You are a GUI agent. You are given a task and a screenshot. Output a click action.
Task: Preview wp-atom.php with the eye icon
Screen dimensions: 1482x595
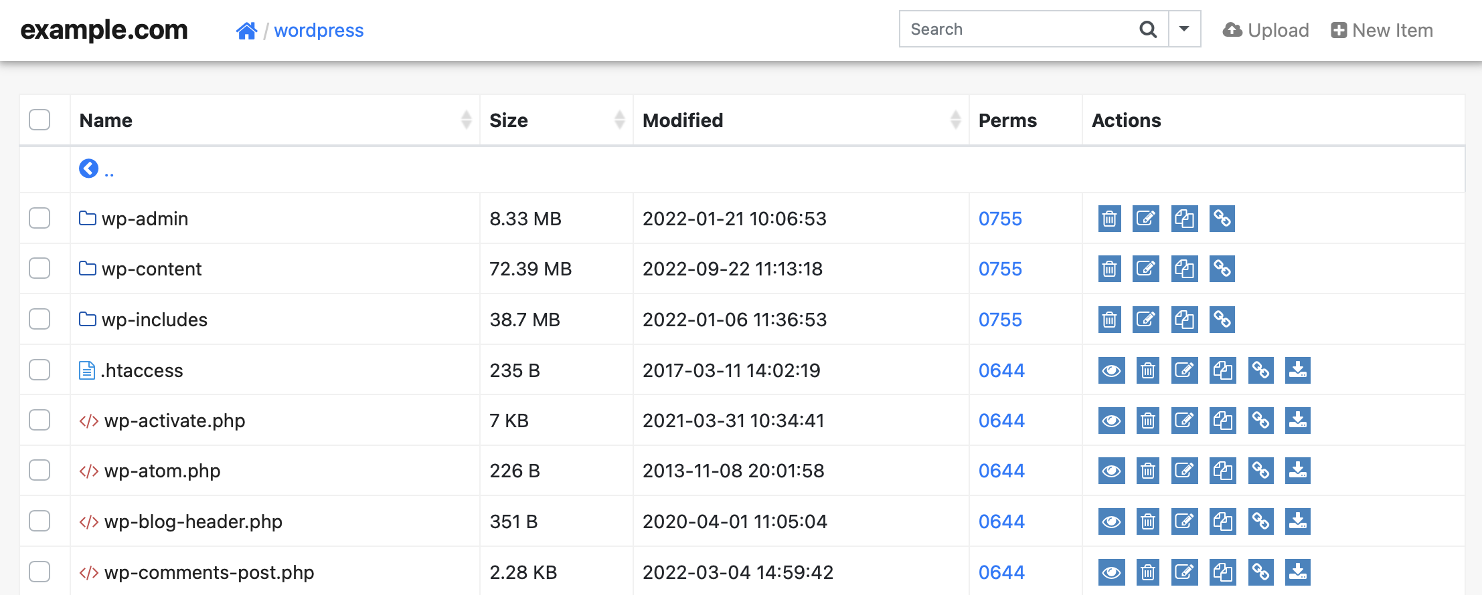(1111, 471)
